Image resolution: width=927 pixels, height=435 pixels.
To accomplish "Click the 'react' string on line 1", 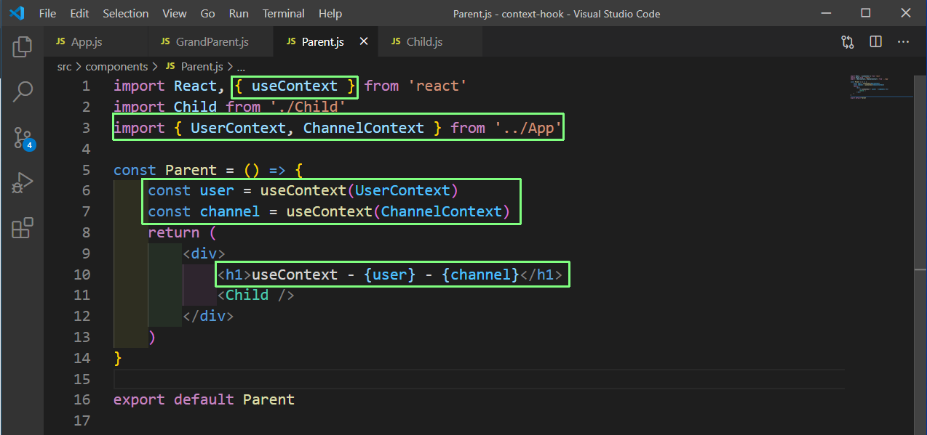I will pos(437,86).
